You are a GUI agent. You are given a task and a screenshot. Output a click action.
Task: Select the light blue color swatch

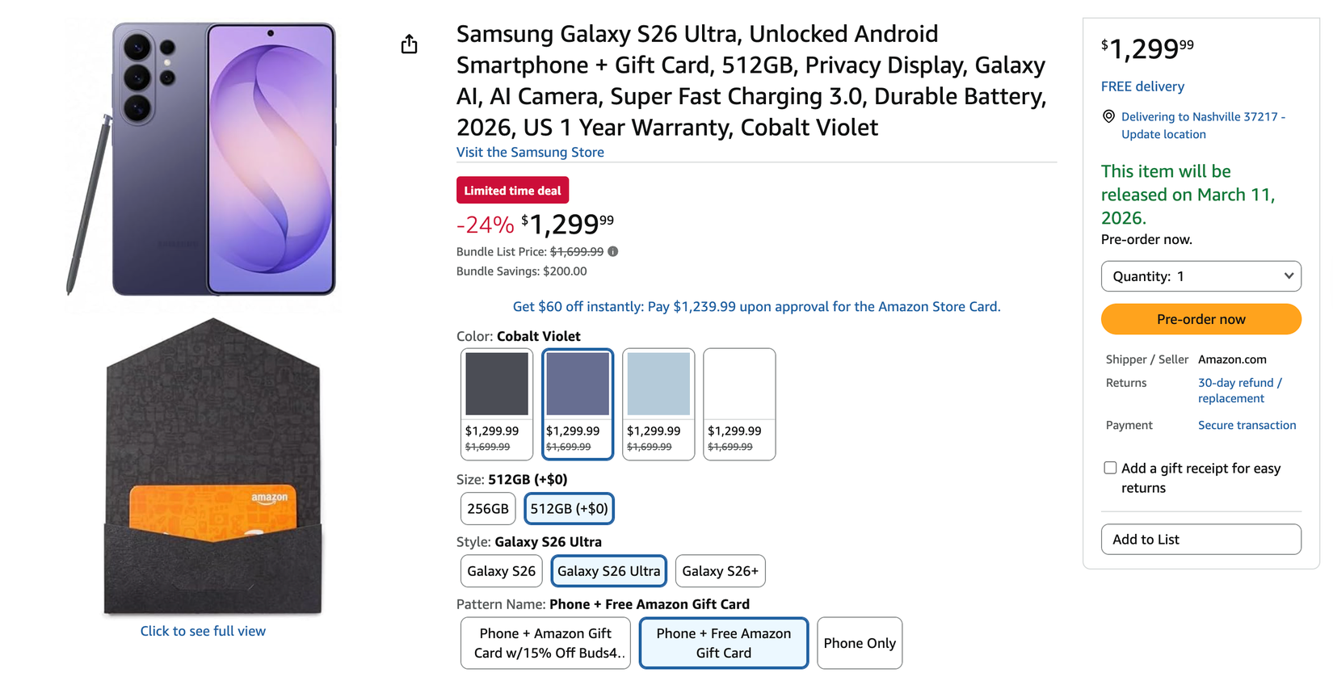pyautogui.click(x=658, y=383)
